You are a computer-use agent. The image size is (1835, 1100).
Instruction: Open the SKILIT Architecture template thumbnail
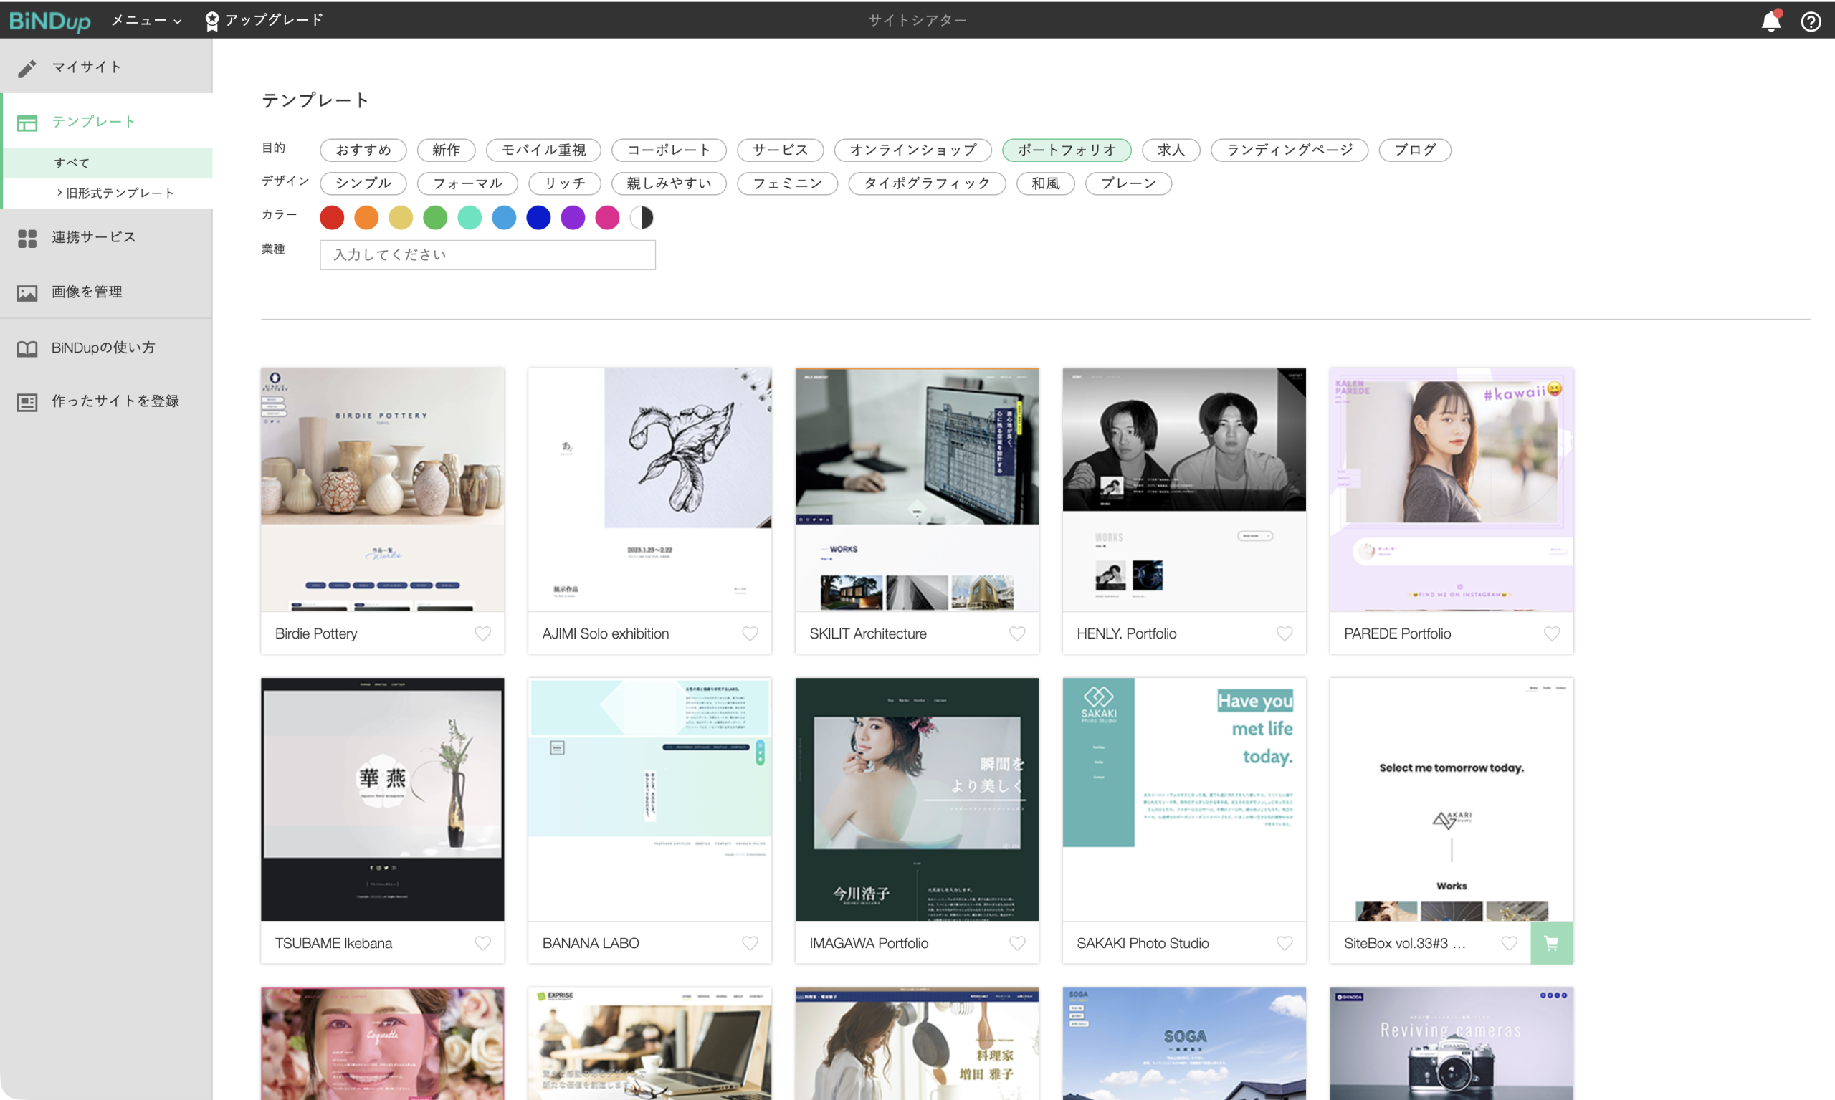(917, 490)
